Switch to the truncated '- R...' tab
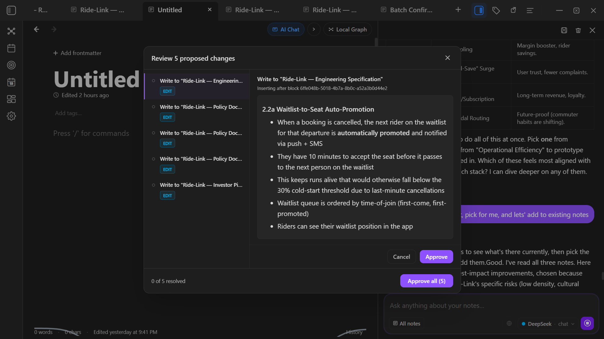The width and height of the screenshot is (604, 339). point(40,10)
